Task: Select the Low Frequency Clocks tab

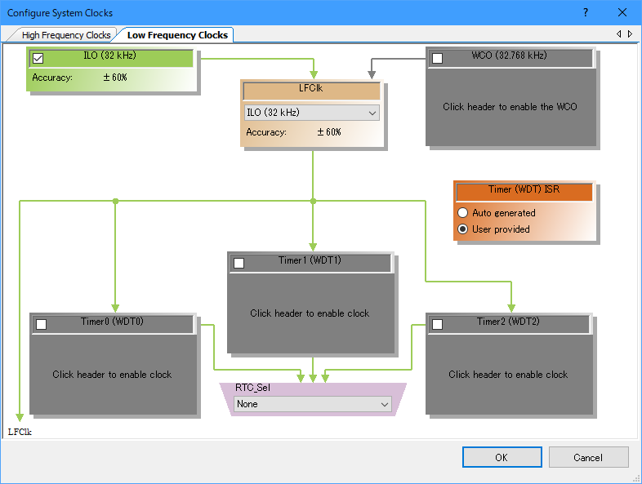Action: pos(177,35)
